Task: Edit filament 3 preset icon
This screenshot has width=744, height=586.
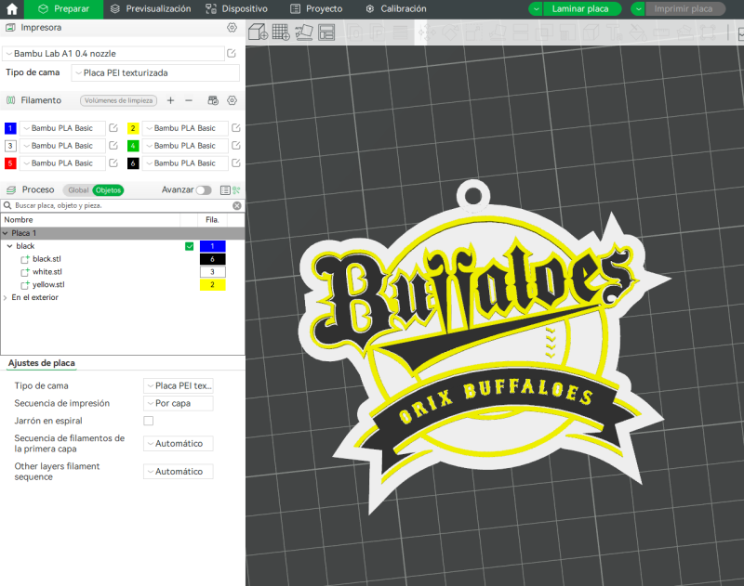Action: 113,146
